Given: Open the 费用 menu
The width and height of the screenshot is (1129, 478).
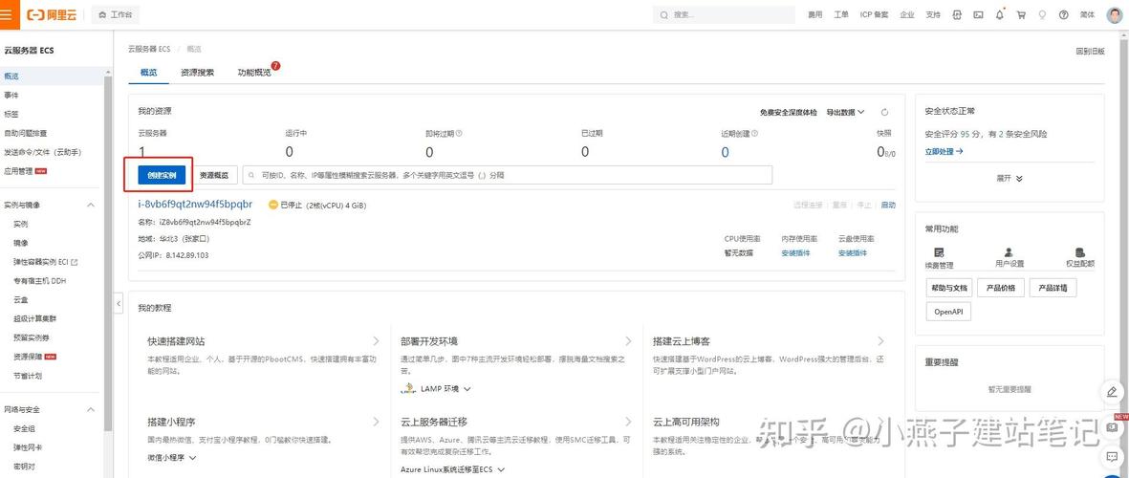Looking at the screenshot, I should click(x=814, y=14).
